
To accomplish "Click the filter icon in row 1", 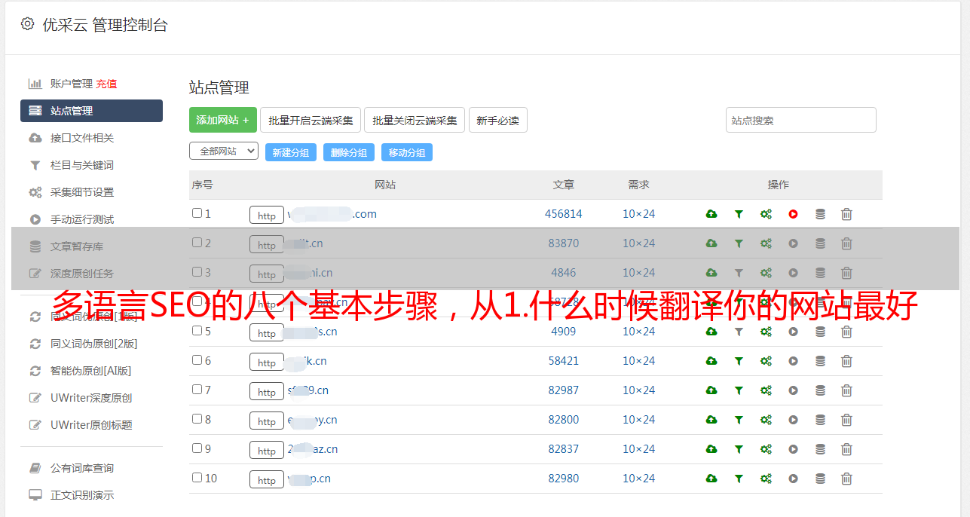I will (739, 214).
